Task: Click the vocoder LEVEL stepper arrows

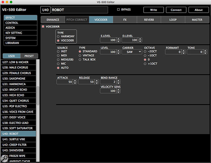Action: 118,52
